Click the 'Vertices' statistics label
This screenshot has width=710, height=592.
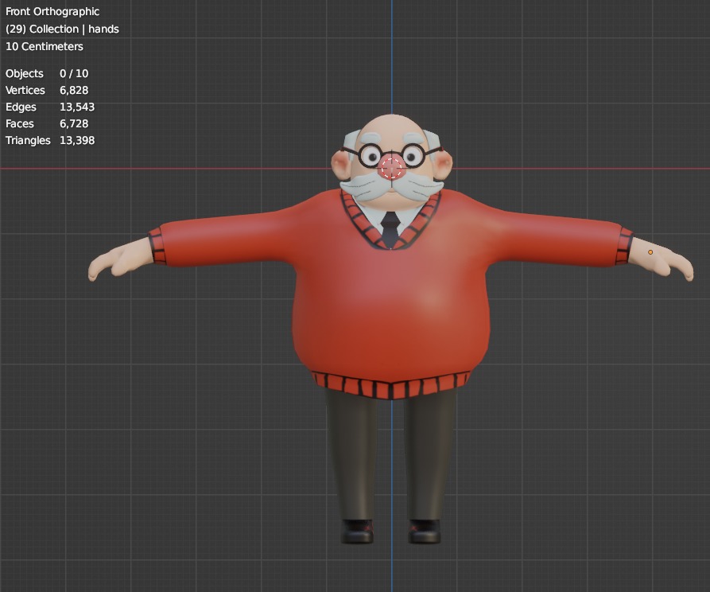point(25,90)
